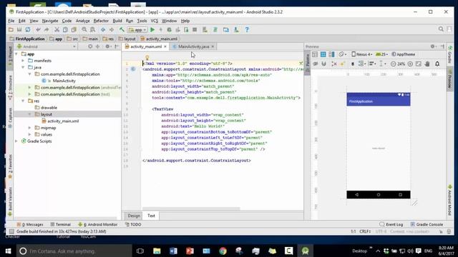The width and height of the screenshot is (458, 257).
Task: Click the notification bell icon in Preview
Action: [437, 64]
